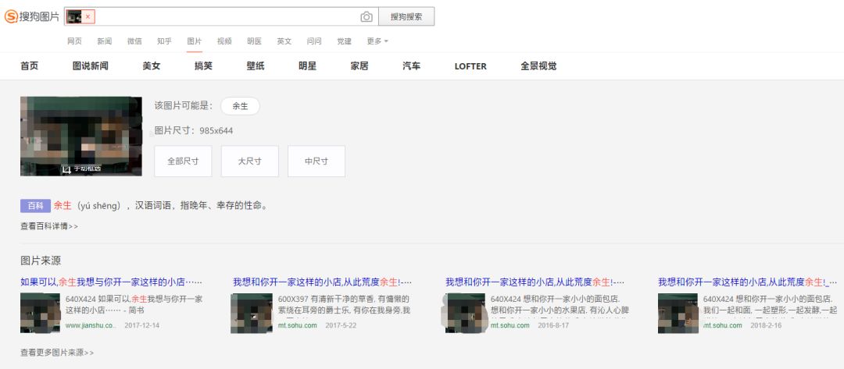844x369 pixels.
Task: Open the 知乎 search tab
Action: 164,41
